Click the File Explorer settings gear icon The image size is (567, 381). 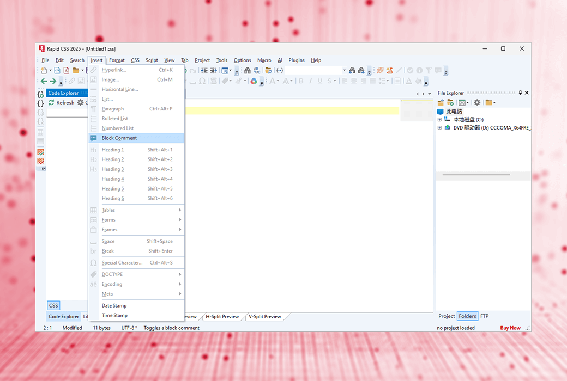(478, 102)
